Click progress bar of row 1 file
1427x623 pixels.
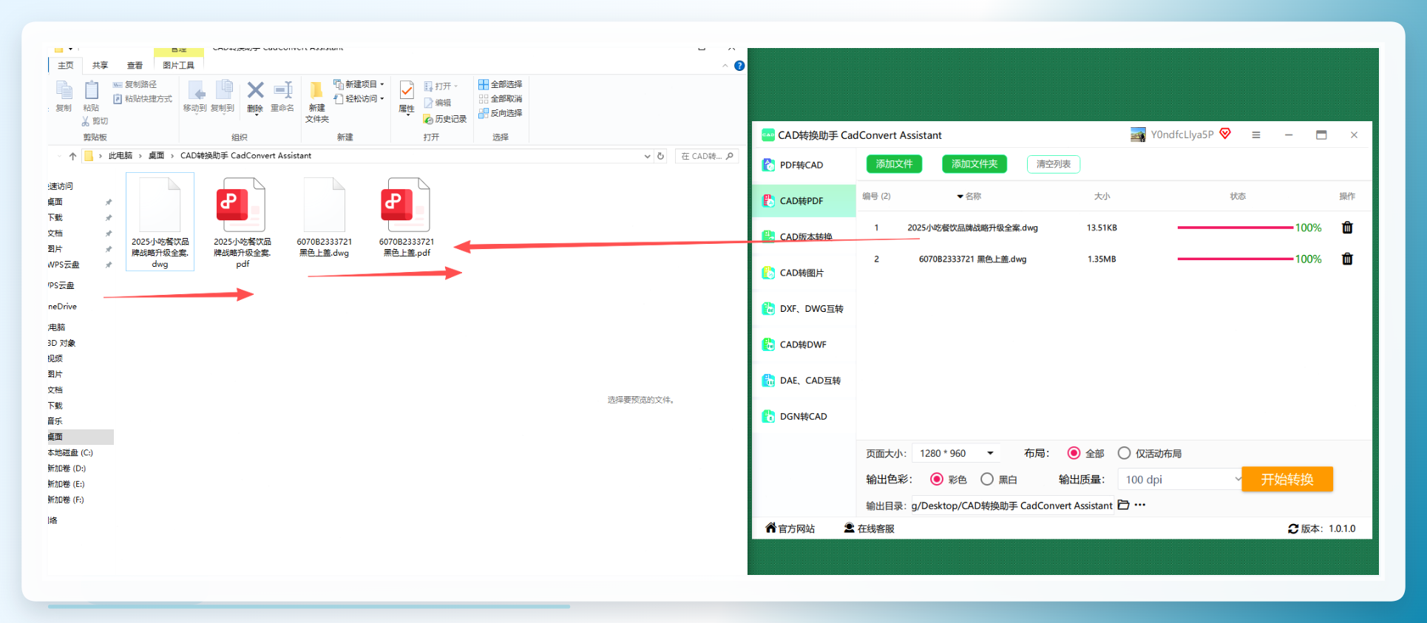tap(1235, 228)
